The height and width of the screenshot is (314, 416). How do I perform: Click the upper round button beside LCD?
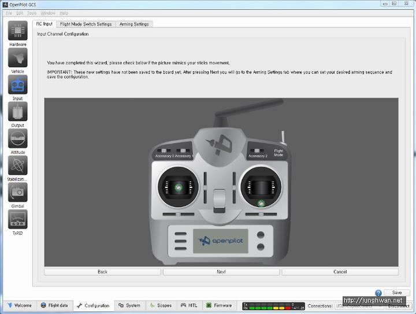(x=261, y=235)
